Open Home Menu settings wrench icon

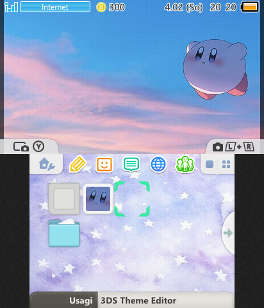47,164
